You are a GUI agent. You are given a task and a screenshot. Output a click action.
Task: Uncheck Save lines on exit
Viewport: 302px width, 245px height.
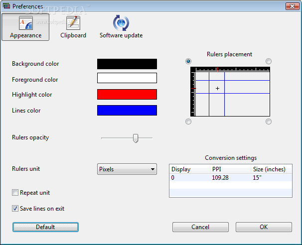[15, 209]
